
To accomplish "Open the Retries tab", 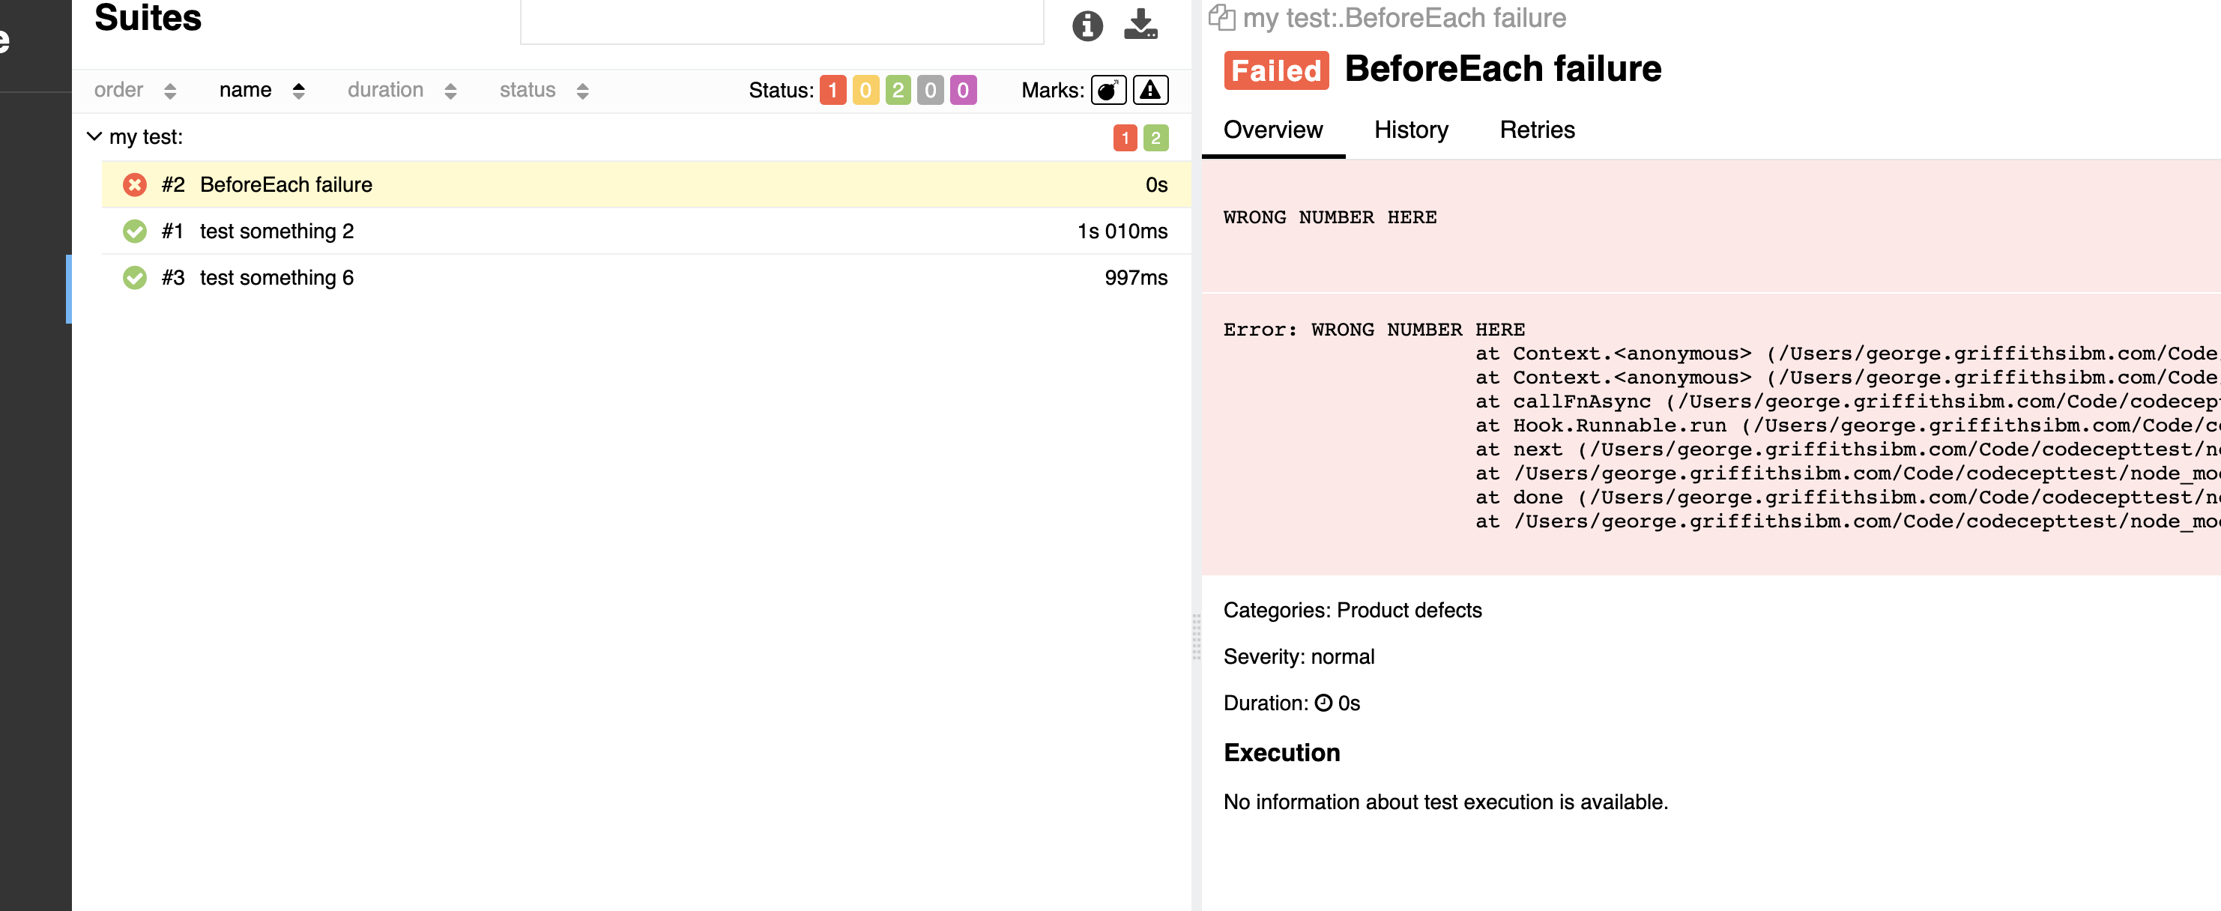I will pyautogui.click(x=1536, y=130).
